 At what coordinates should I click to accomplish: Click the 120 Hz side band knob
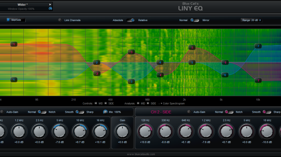(x=145, y=132)
